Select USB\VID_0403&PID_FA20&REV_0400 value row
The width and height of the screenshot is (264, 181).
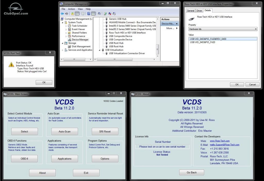pyautogui.click(x=223, y=39)
